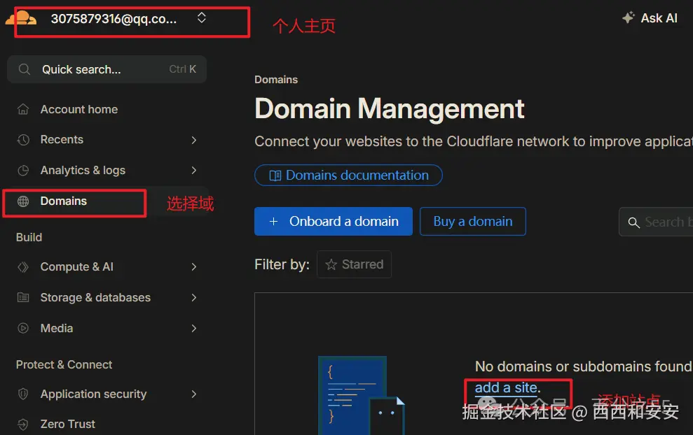Click Onboard a domain button

334,222
